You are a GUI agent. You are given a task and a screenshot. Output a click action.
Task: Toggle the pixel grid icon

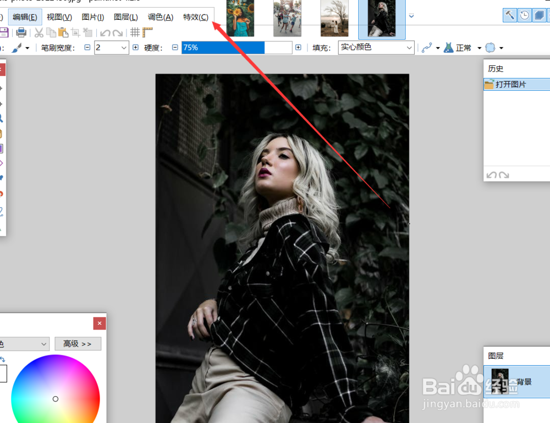coord(135,32)
